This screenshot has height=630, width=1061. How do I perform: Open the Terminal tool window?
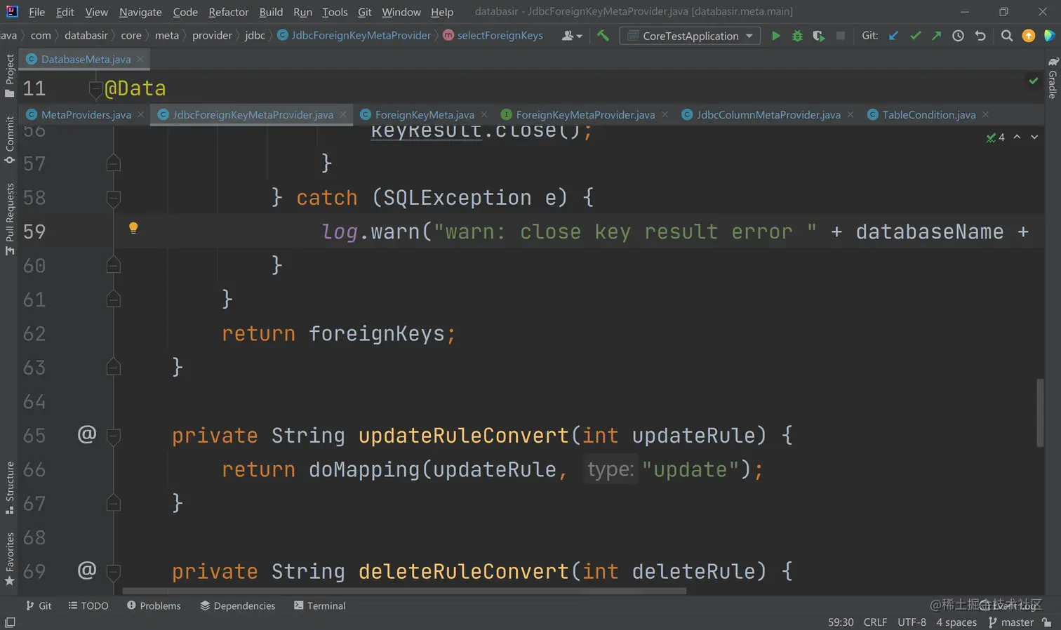click(320, 605)
